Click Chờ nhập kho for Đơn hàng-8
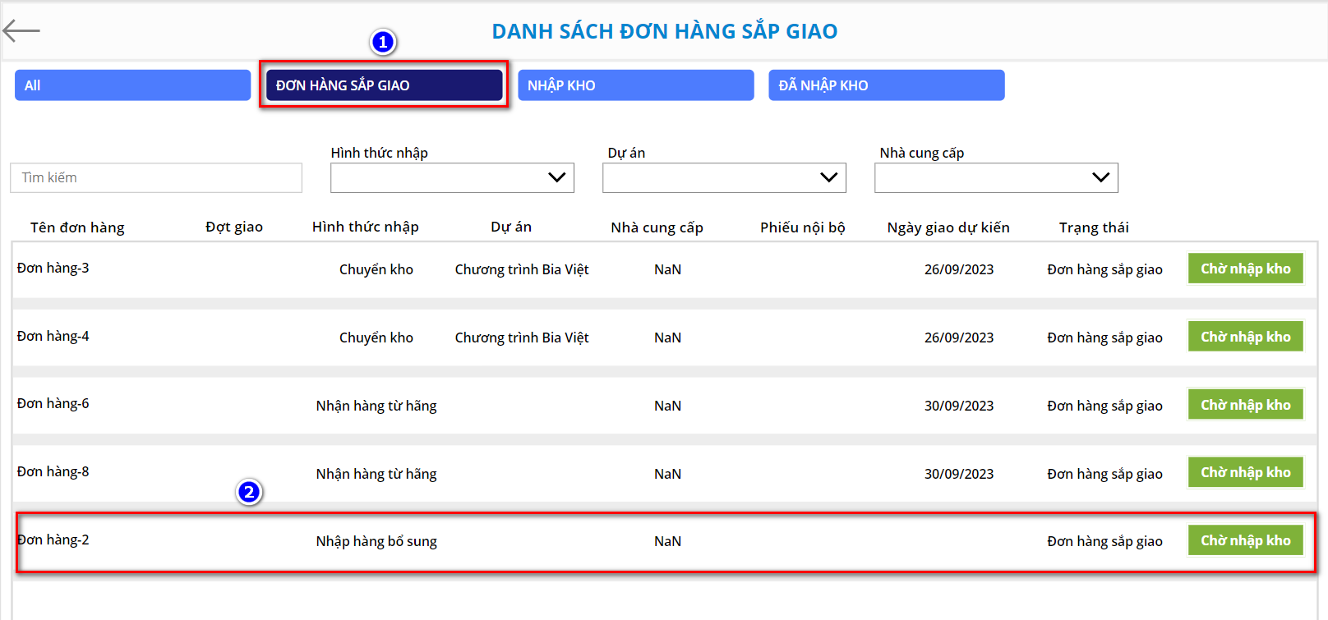Screen dimensions: 1328x620 [1245, 472]
